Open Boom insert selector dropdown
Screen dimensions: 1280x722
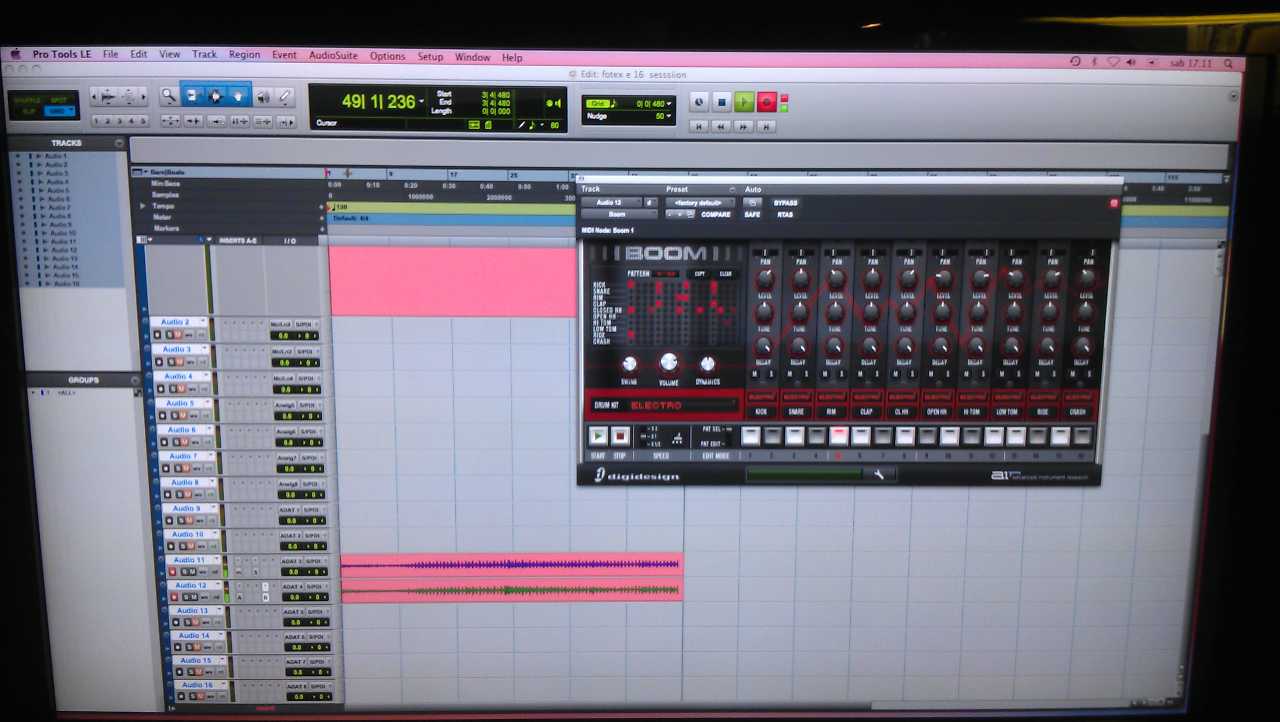[619, 214]
